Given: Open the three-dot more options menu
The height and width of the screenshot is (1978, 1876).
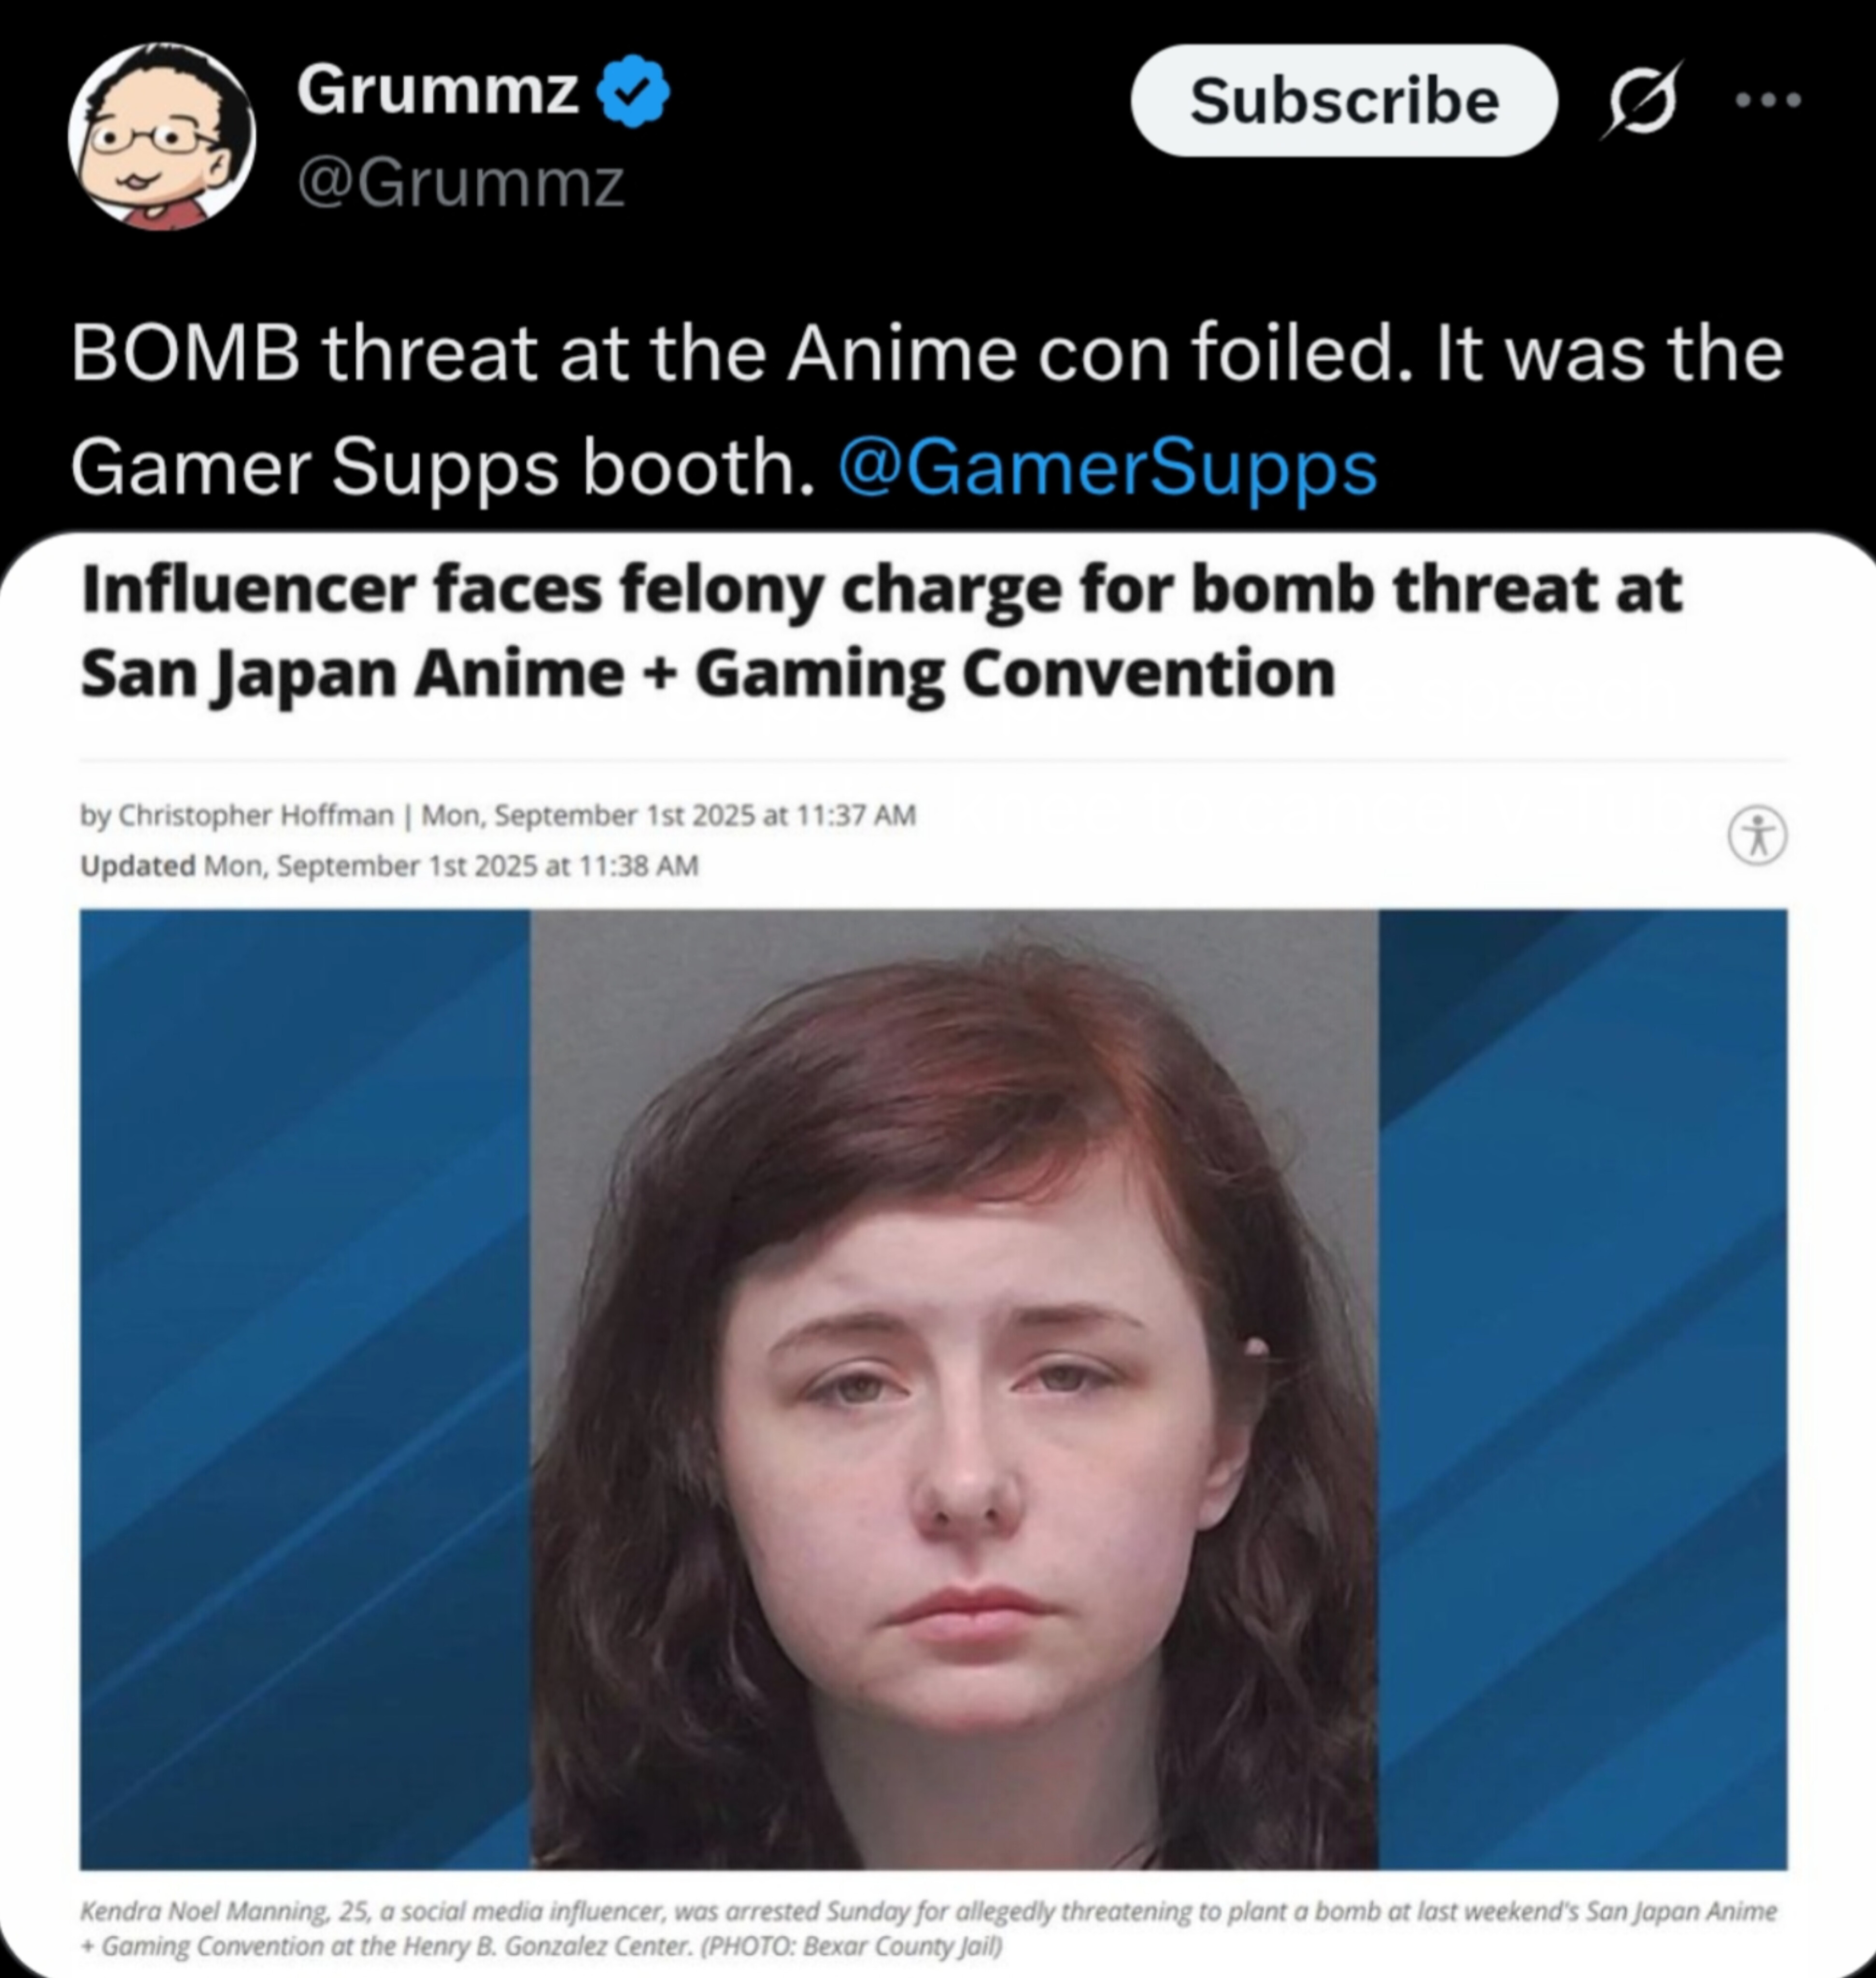Looking at the screenshot, I should pyautogui.click(x=1768, y=99).
